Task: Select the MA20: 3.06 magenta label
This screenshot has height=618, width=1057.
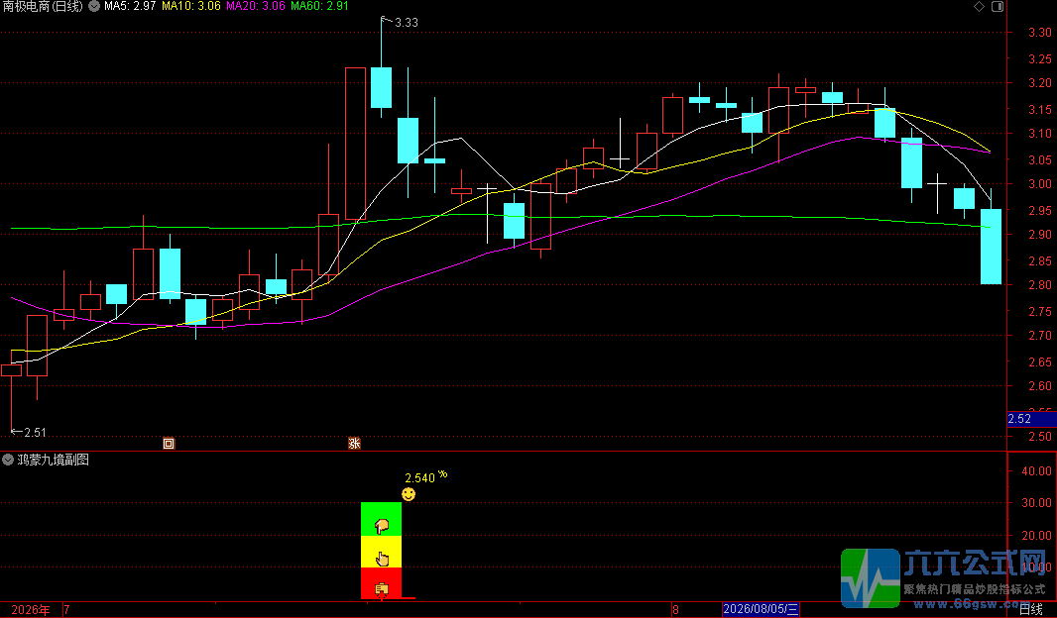Action: click(256, 6)
